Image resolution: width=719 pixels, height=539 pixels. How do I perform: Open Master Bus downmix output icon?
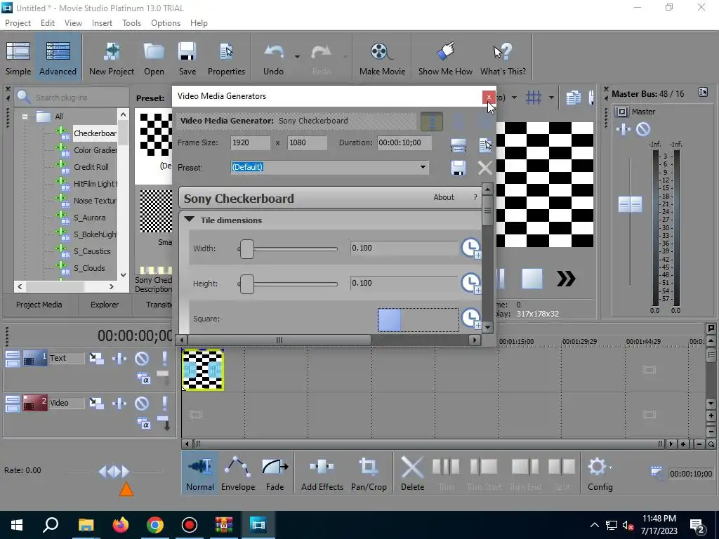tap(703, 93)
